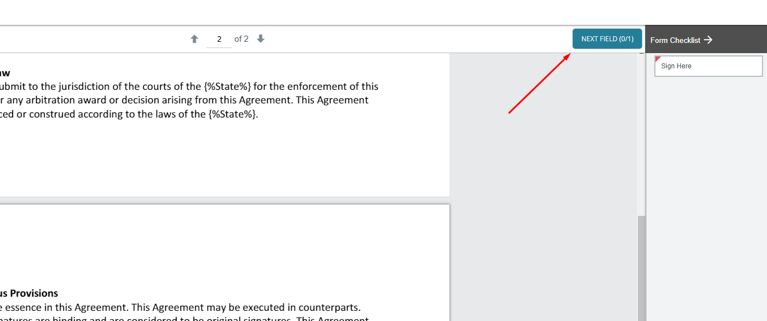Click the {%State%} placeholder after "laws of the"
The image size is (767, 321).
click(x=233, y=114)
